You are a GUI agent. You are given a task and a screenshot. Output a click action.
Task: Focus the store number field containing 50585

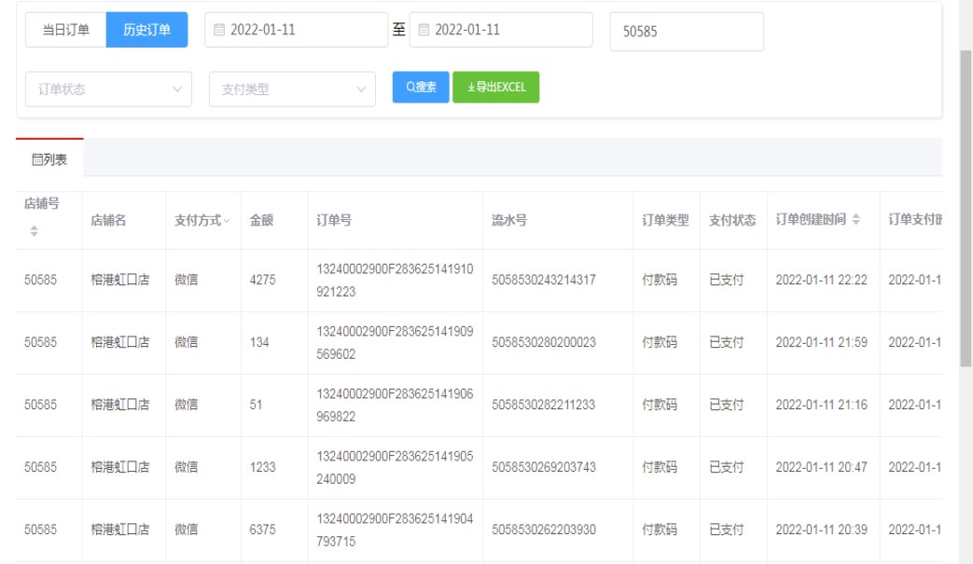tap(686, 31)
